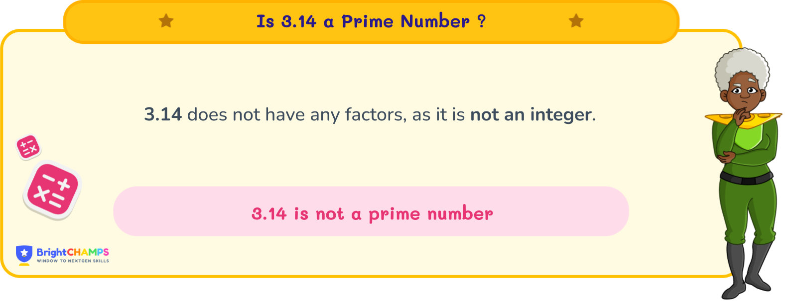The image size is (797, 301).
Task: Select the bold "not an integer" text
Action: 531,114
